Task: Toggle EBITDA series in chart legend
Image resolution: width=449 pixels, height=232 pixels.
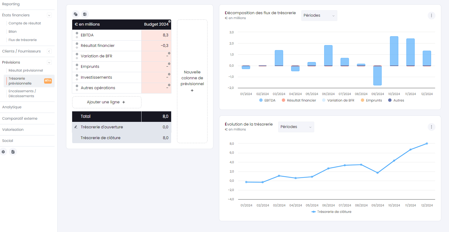Action: pyautogui.click(x=267, y=100)
